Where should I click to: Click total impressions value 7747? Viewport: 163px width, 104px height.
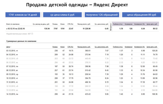click(x=56, y=29)
